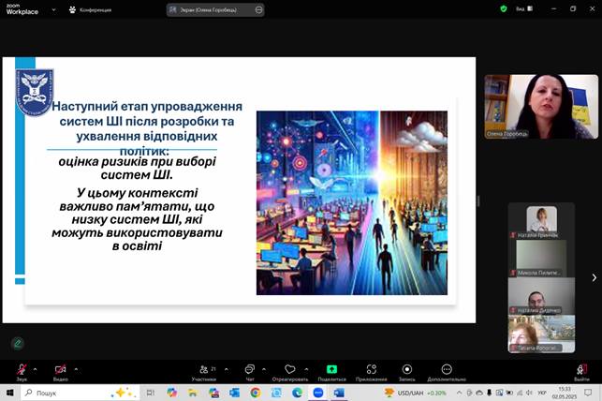Image resolution: width=602 pixels, height=401 pixels.
Task: Open the Вид view menu
Action: coord(531,8)
